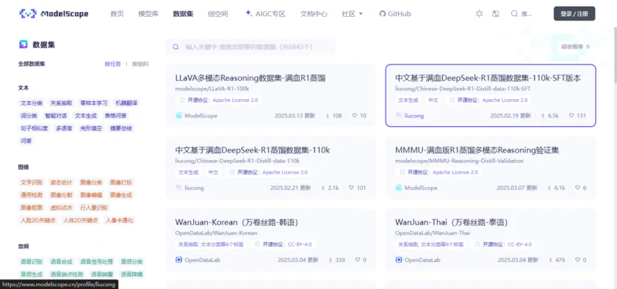Click download icon on MMMU card

pyautogui.click(x=549, y=188)
